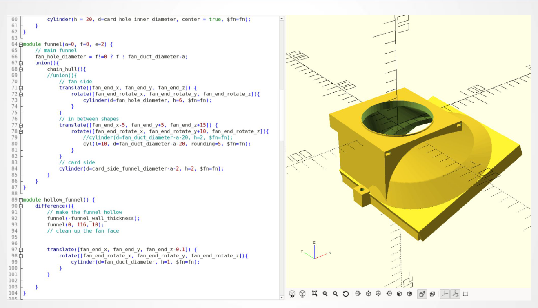
Task: Click the editor scrollbar up arrow
Action: point(281,19)
